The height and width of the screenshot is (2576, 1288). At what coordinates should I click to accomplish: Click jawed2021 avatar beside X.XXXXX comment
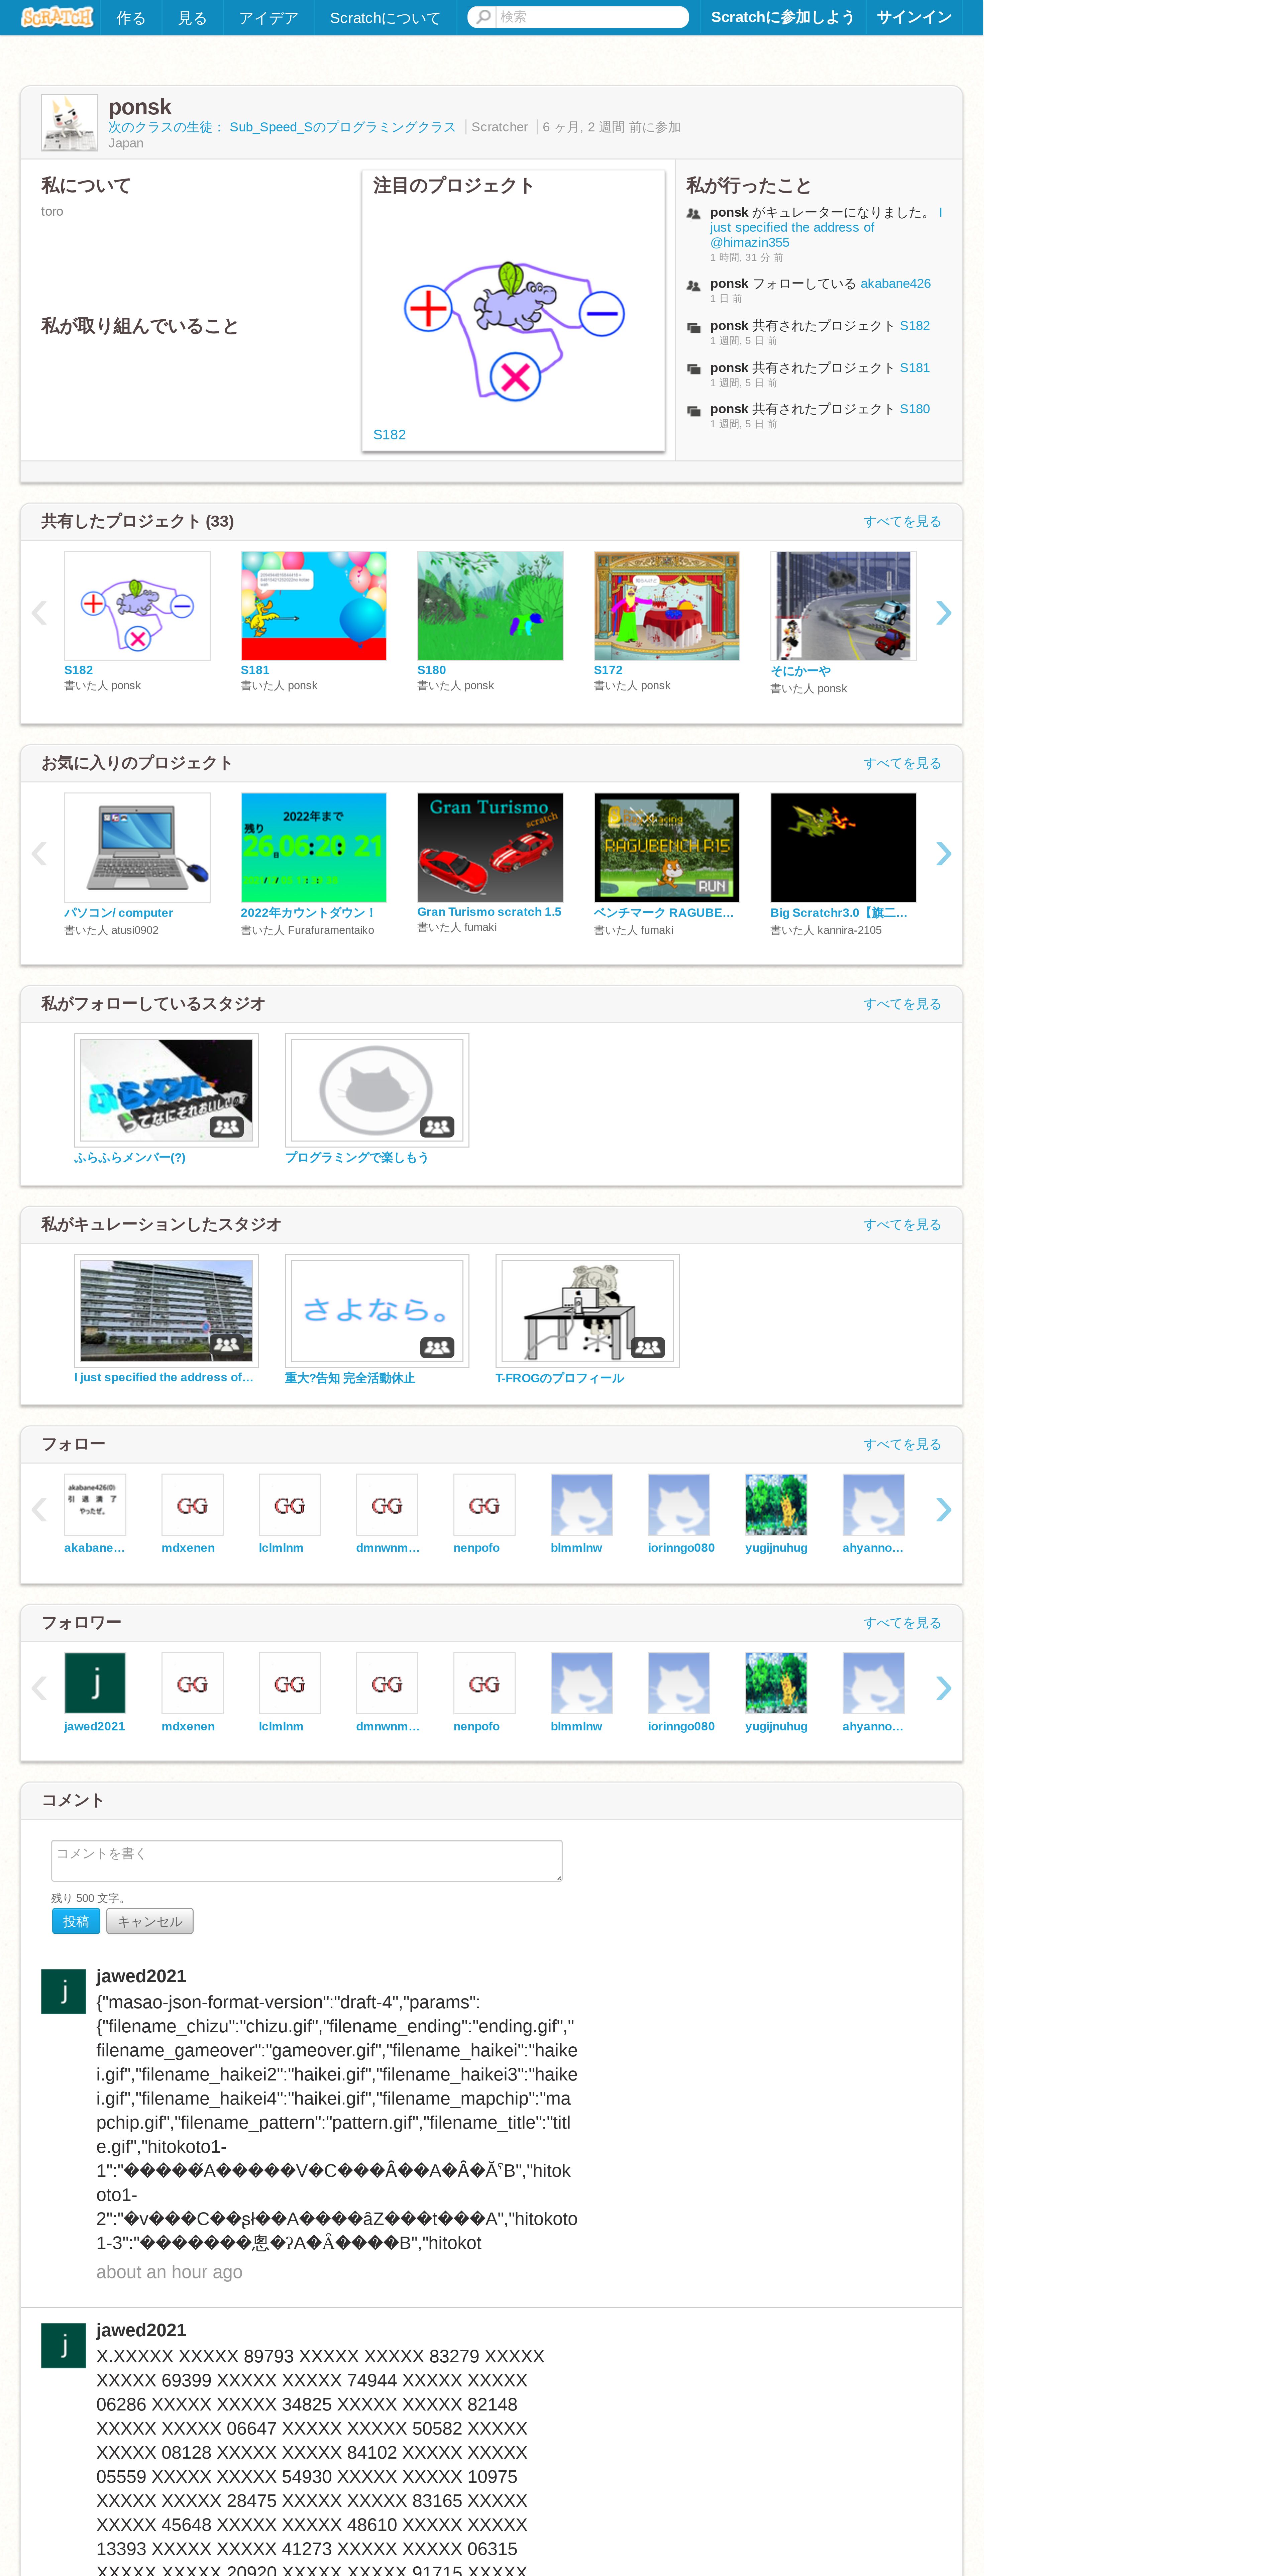pyautogui.click(x=63, y=2346)
